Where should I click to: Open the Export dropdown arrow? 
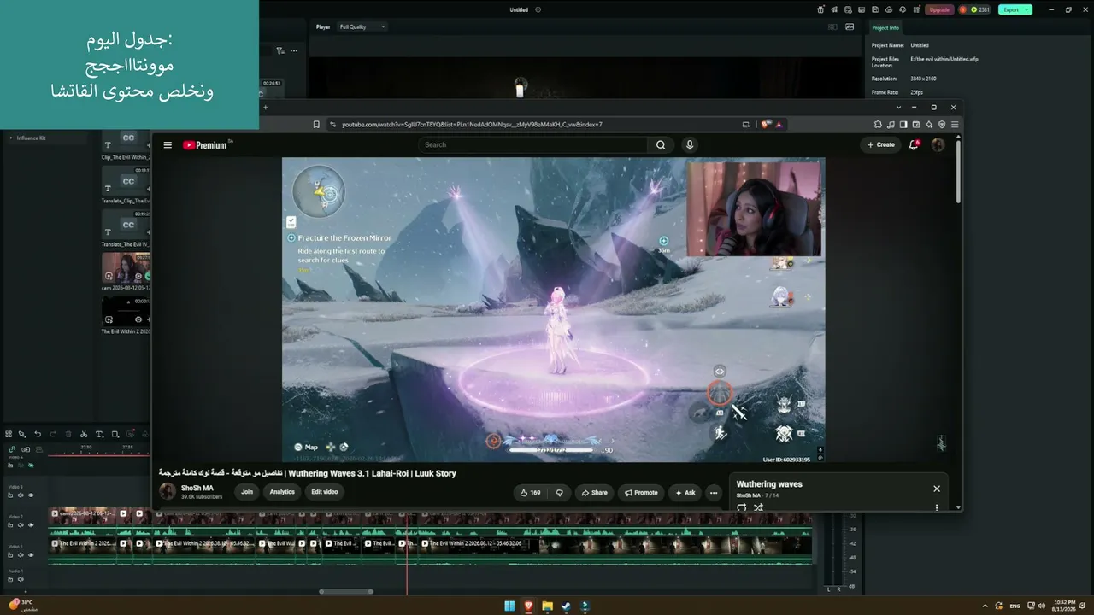(x=1027, y=9)
